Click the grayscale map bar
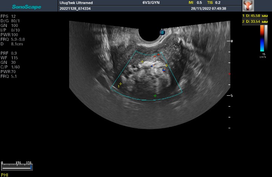The width and height of the screenshot is (272, 177). (x=266, y=37)
